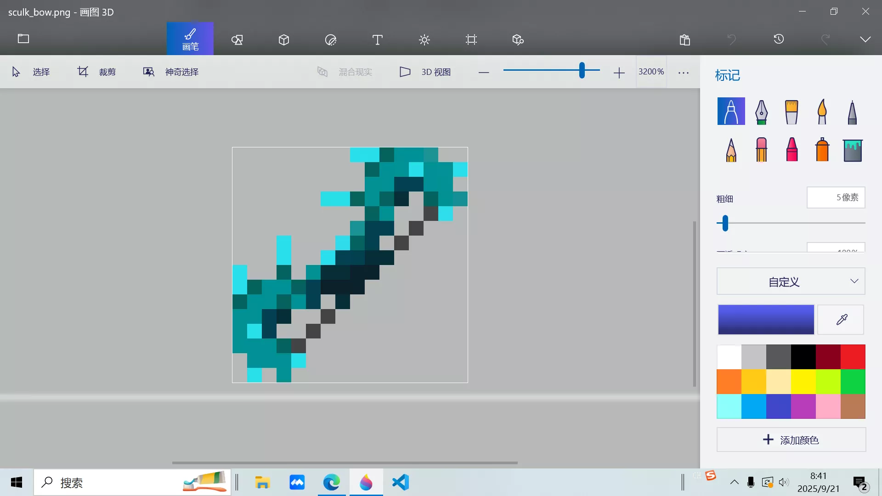
Task: Select the eraser tool in the brush panel
Action: 761,150
